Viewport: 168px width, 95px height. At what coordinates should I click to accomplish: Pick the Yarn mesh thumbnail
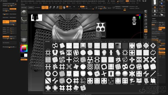(83, 88)
